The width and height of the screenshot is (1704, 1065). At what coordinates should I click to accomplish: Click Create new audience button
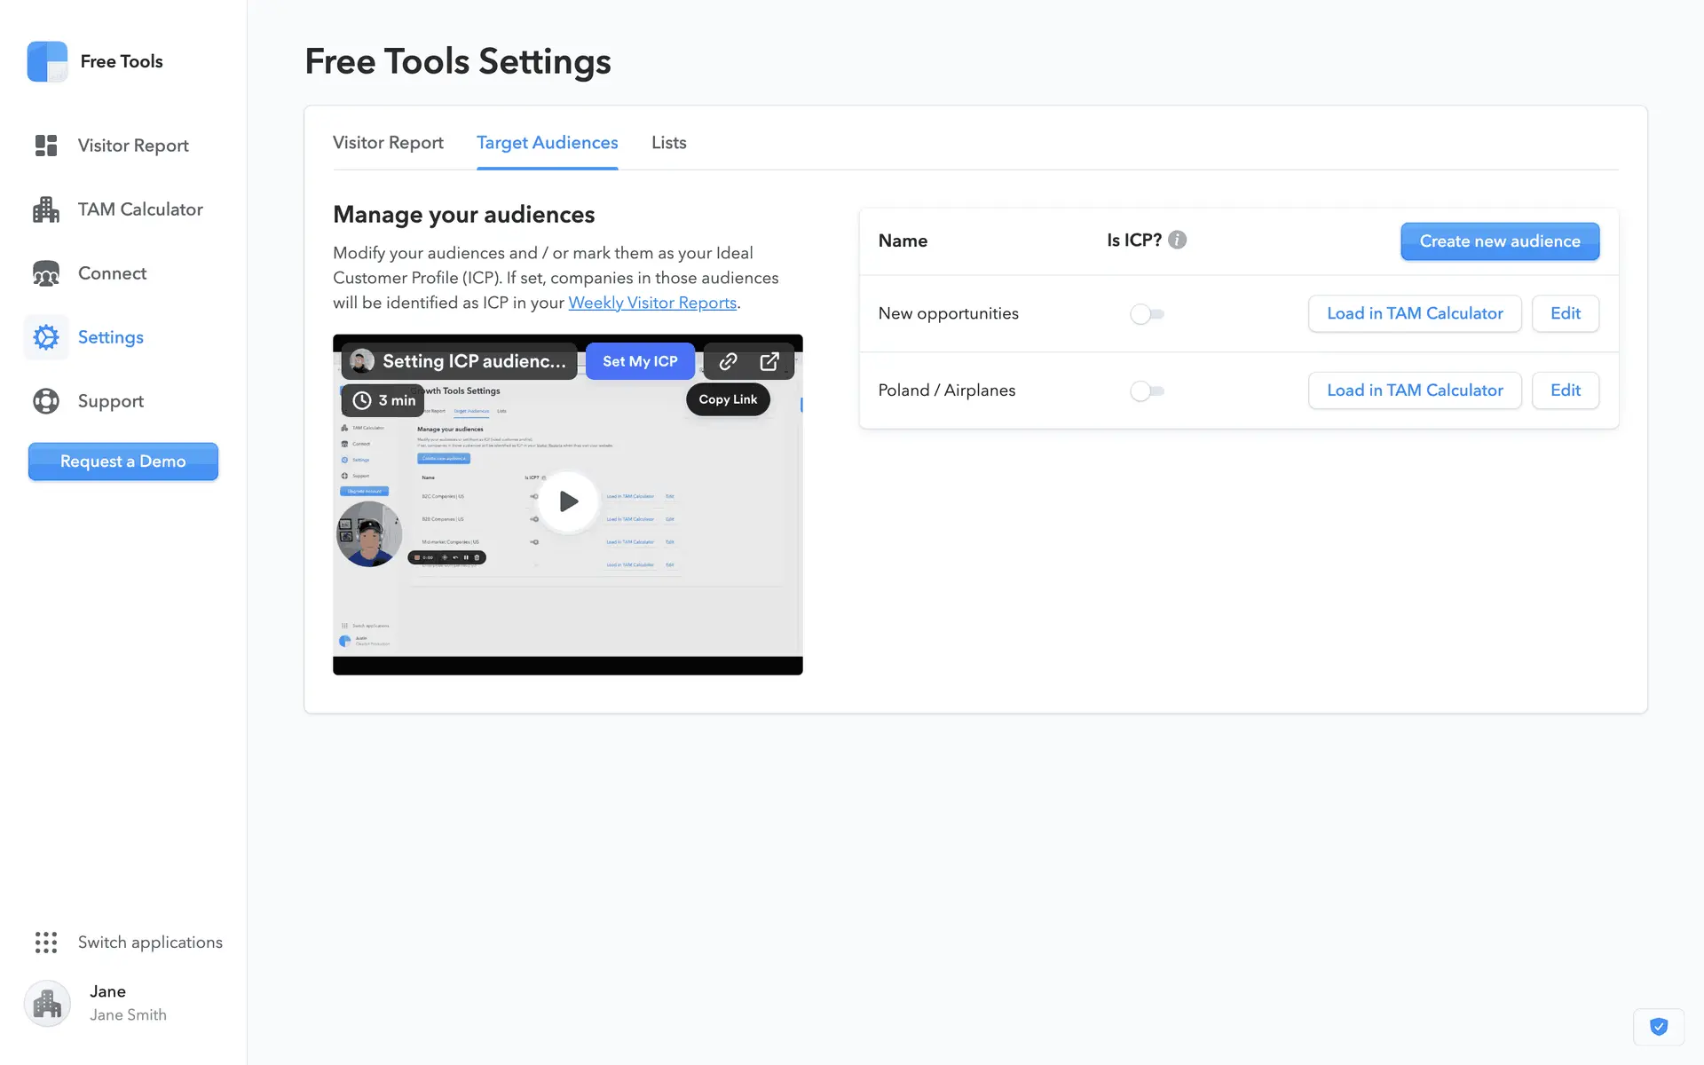click(x=1499, y=241)
